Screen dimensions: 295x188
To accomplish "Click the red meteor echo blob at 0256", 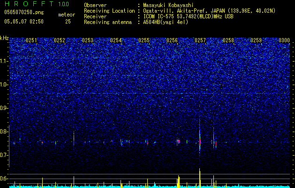I will [x=179, y=141].
